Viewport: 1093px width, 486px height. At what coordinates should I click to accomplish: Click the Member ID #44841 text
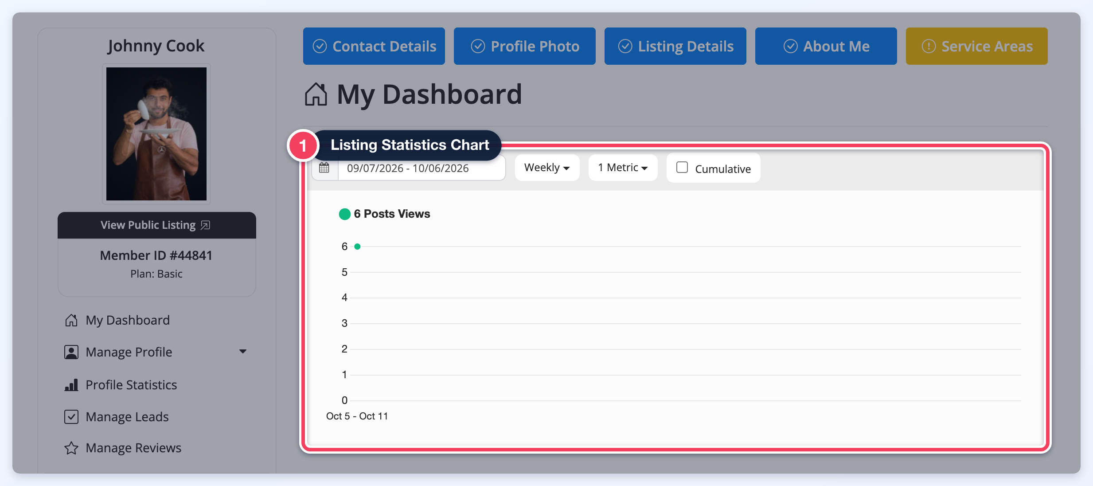pyautogui.click(x=156, y=255)
